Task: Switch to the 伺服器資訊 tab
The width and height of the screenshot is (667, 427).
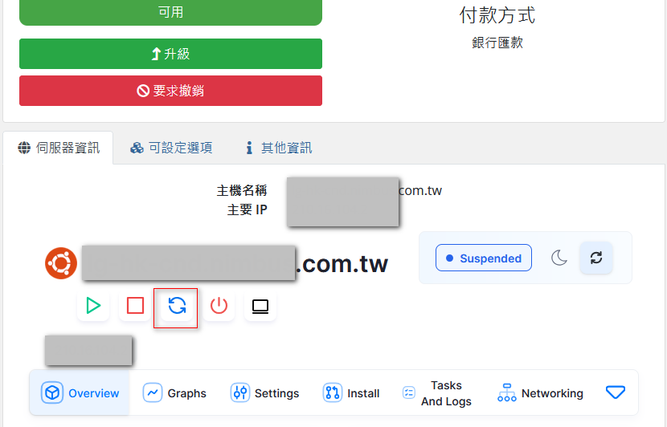Action: (59, 148)
